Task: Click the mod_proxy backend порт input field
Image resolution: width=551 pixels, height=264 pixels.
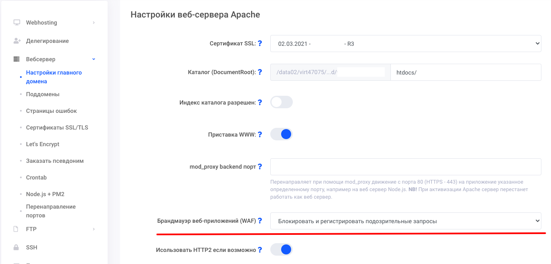Action: point(405,167)
